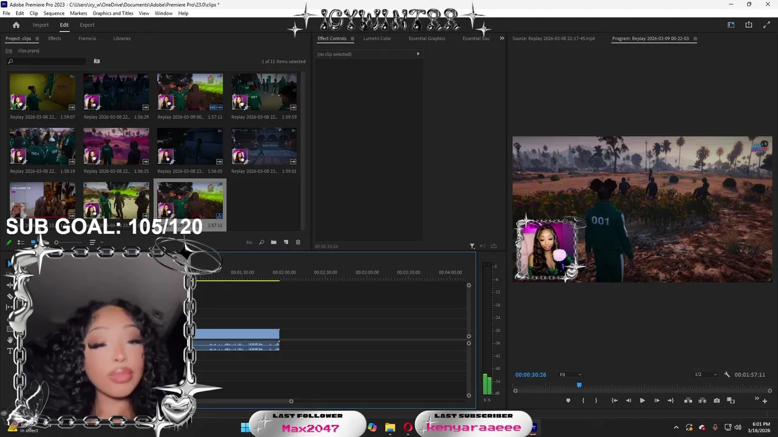Step forward one frame
This screenshot has height=437, width=778.
(656, 401)
